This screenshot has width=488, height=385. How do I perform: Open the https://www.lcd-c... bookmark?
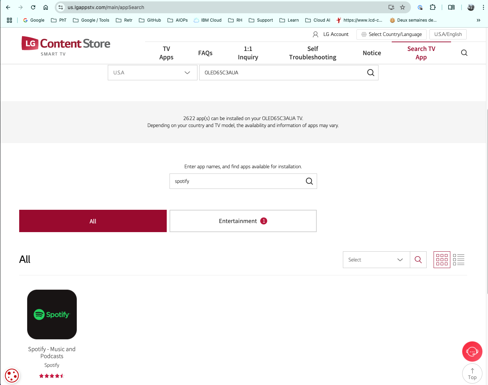[x=359, y=20]
